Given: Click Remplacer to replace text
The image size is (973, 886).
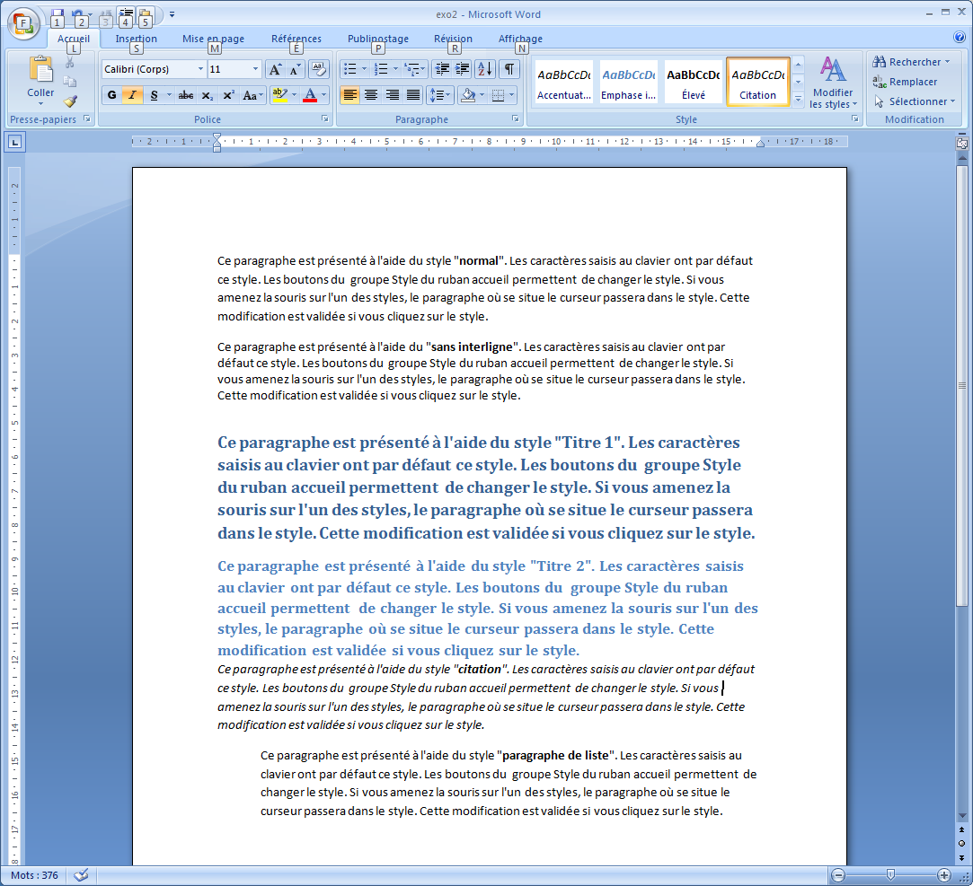Looking at the screenshot, I should point(905,82).
